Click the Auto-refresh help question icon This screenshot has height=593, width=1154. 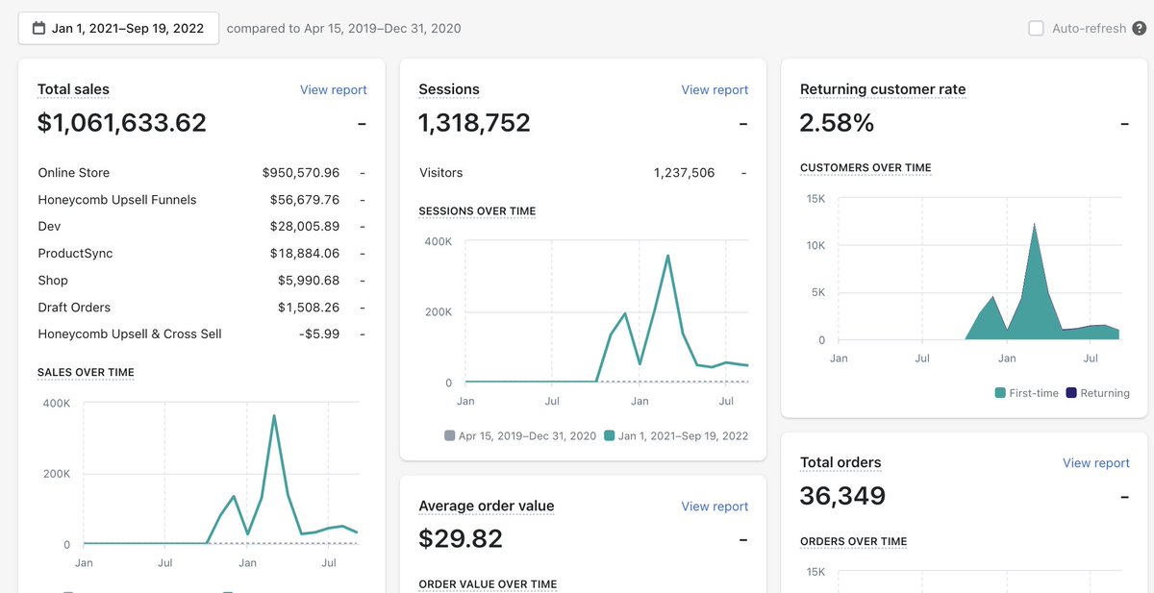(1139, 28)
